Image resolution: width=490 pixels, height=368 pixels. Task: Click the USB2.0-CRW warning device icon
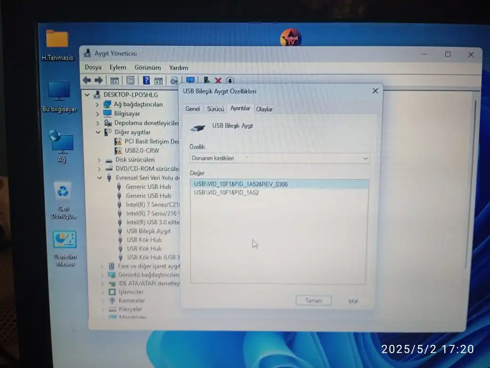(118, 151)
